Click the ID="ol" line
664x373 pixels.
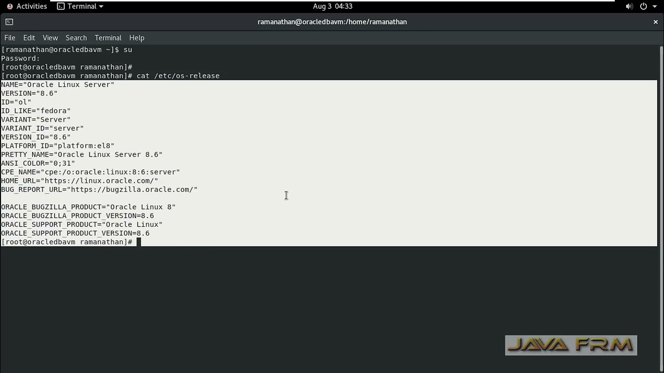tap(16, 102)
